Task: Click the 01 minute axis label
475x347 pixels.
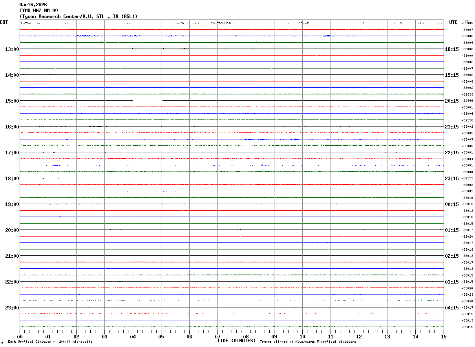Action: 48,337
